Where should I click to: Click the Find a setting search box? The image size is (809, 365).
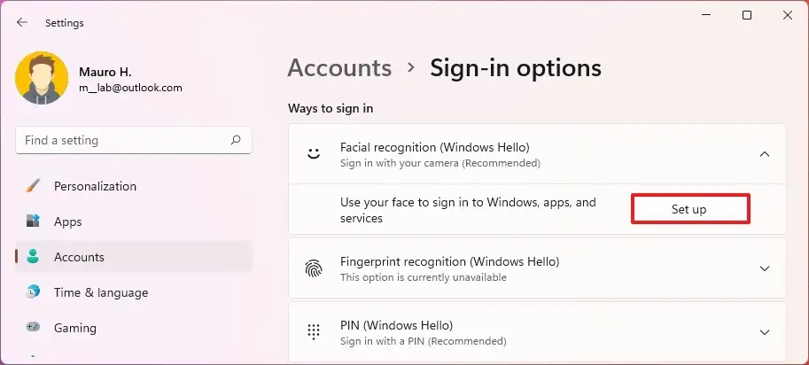[x=134, y=140]
